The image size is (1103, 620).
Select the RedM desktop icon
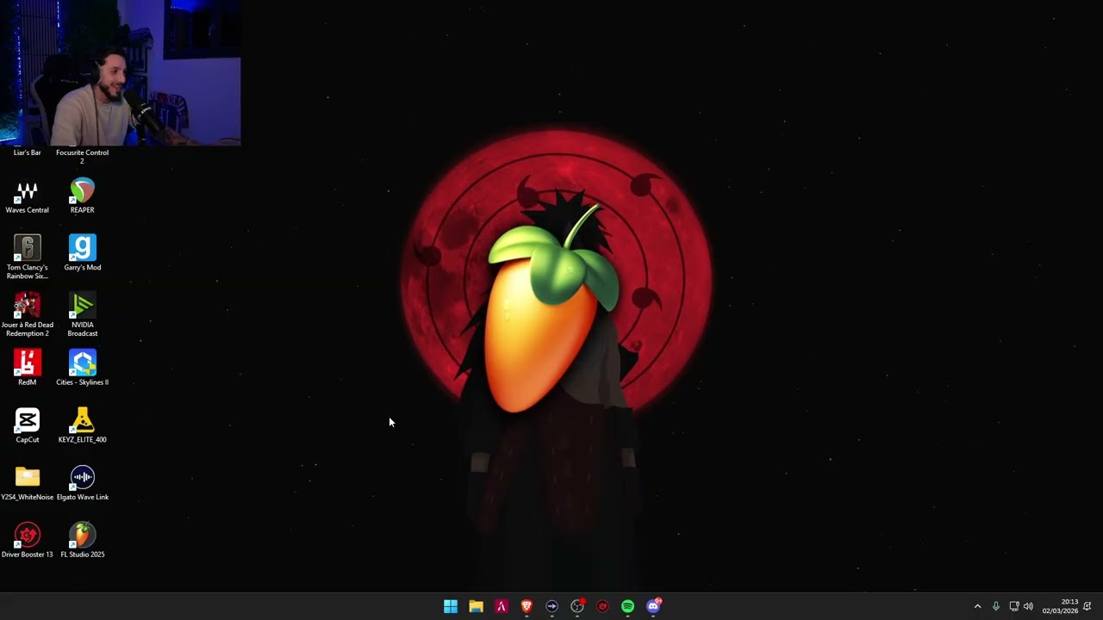[27, 369]
